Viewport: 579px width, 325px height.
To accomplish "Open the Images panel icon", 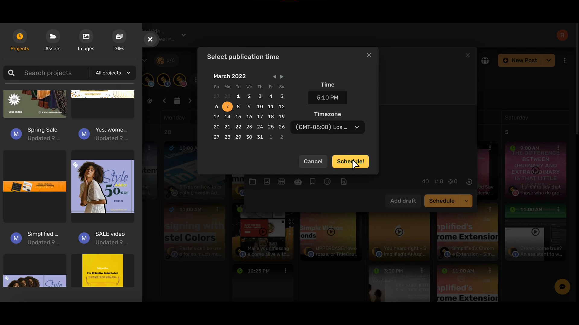I will pos(86,37).
